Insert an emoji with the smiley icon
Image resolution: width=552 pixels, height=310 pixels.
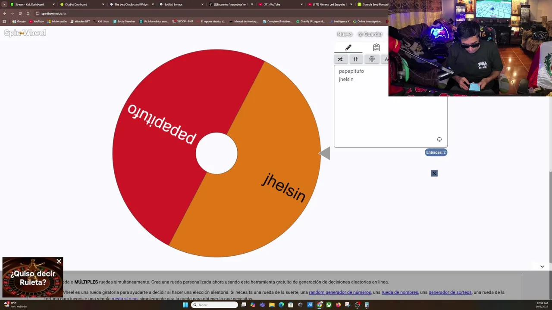click(x=439, y=139)
